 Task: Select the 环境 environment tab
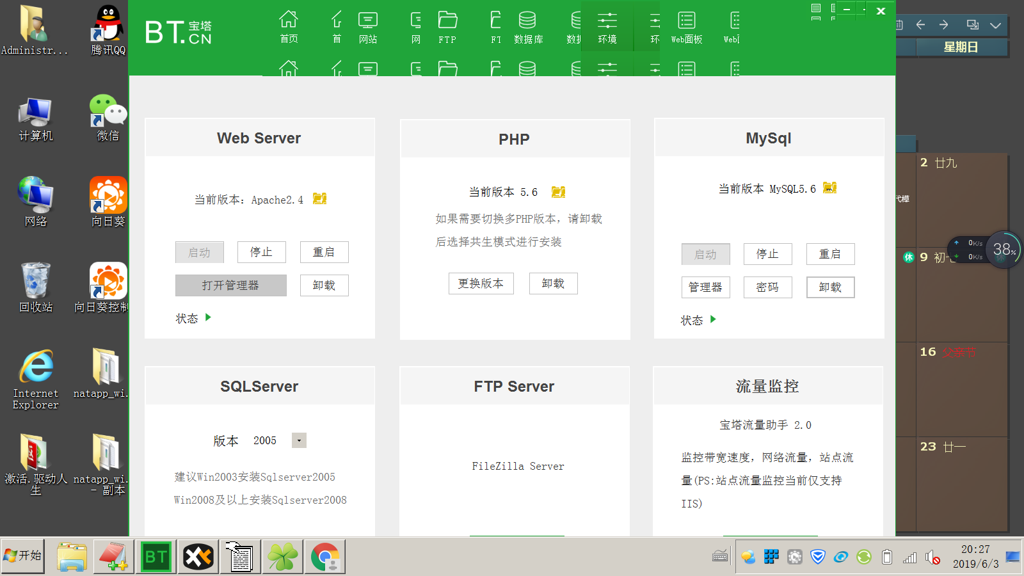click(607, 28)
